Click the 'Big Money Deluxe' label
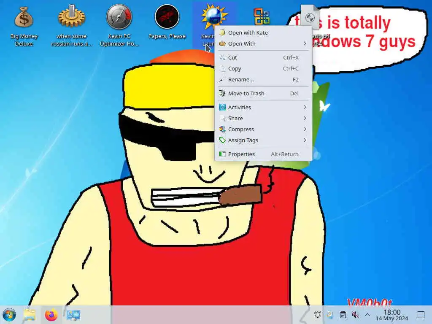The image size is (432, 324). (24, 40)
